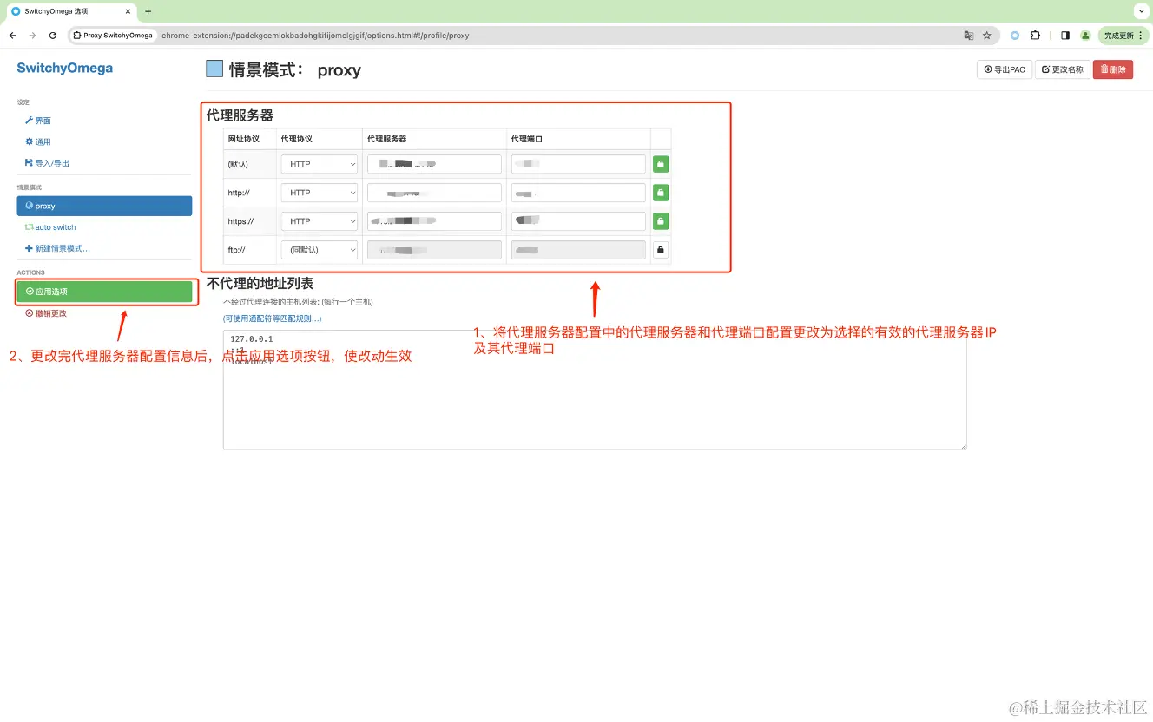Click the server field in http:// row
Screen dimensions: 1153x722
(434, 193)
